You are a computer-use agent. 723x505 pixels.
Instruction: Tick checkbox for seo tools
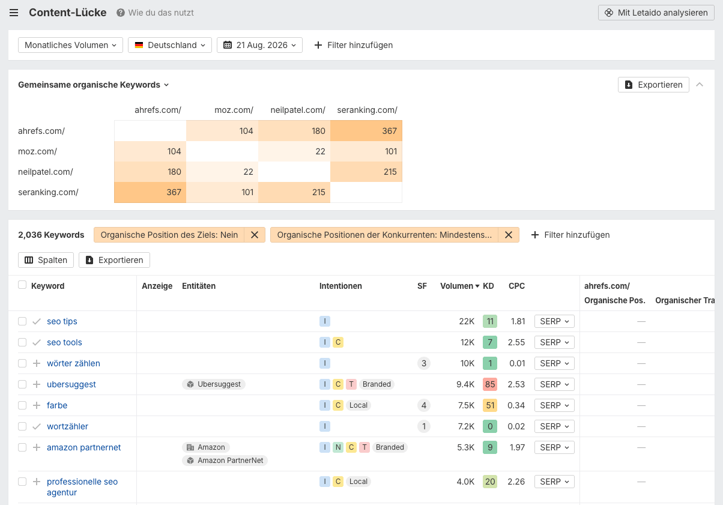coord(22,342)
